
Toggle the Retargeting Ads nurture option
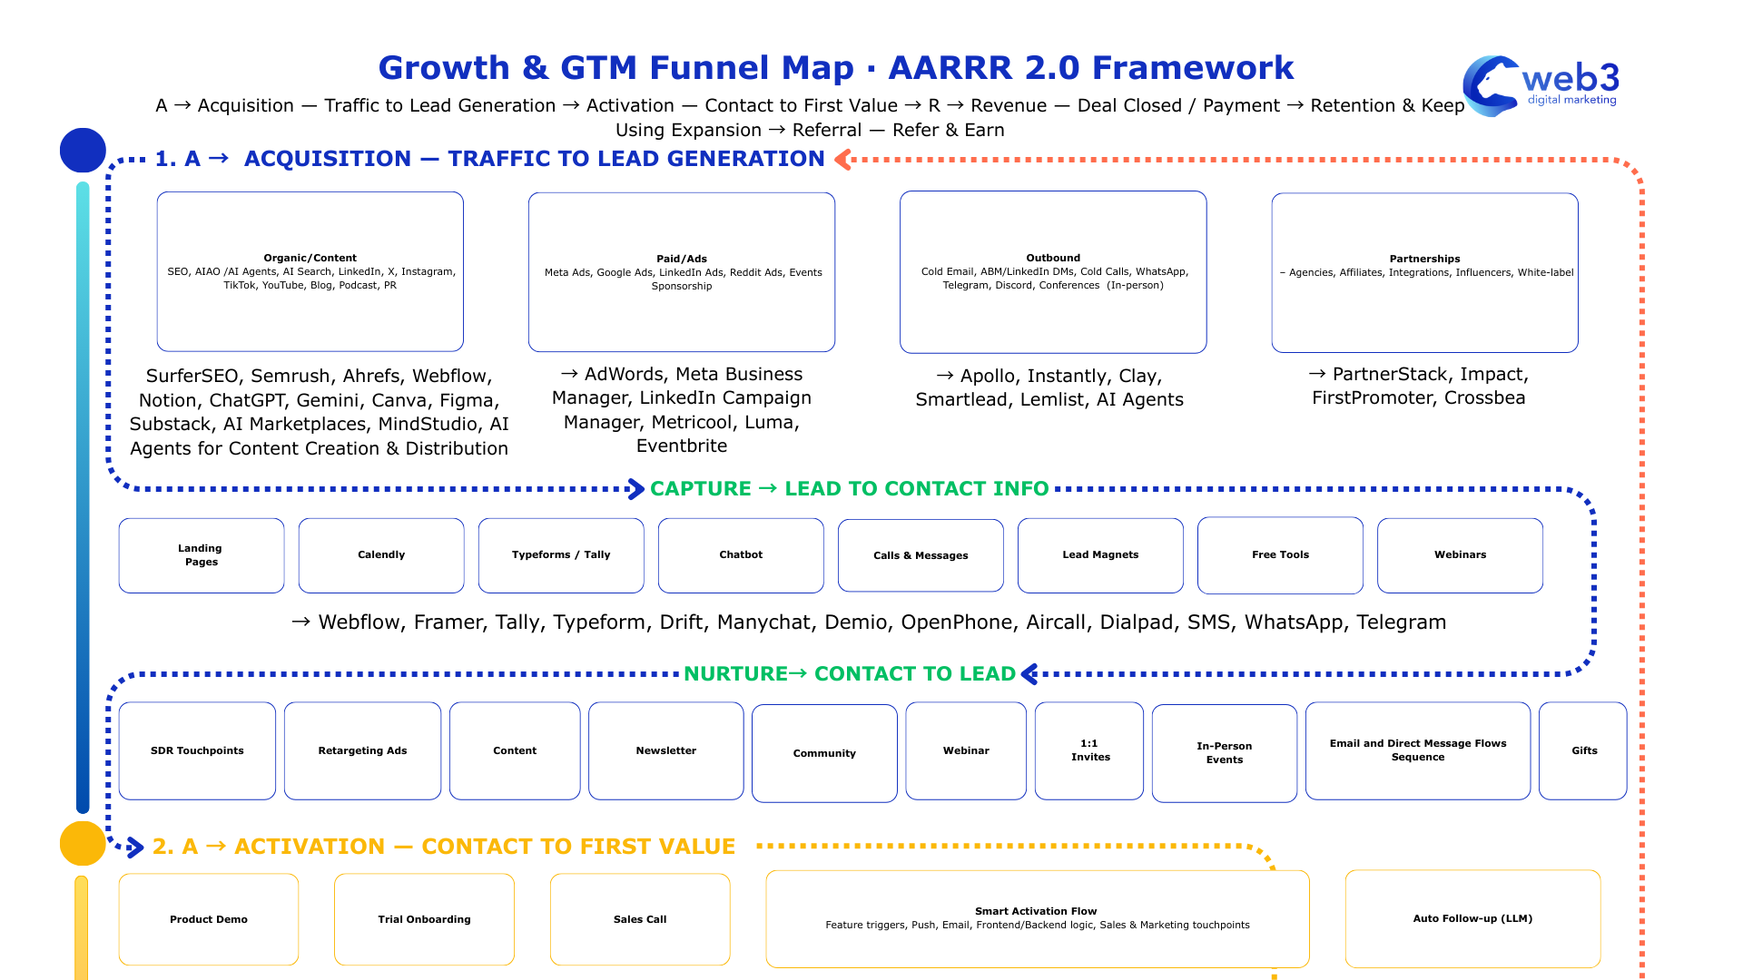pos(362,750)
